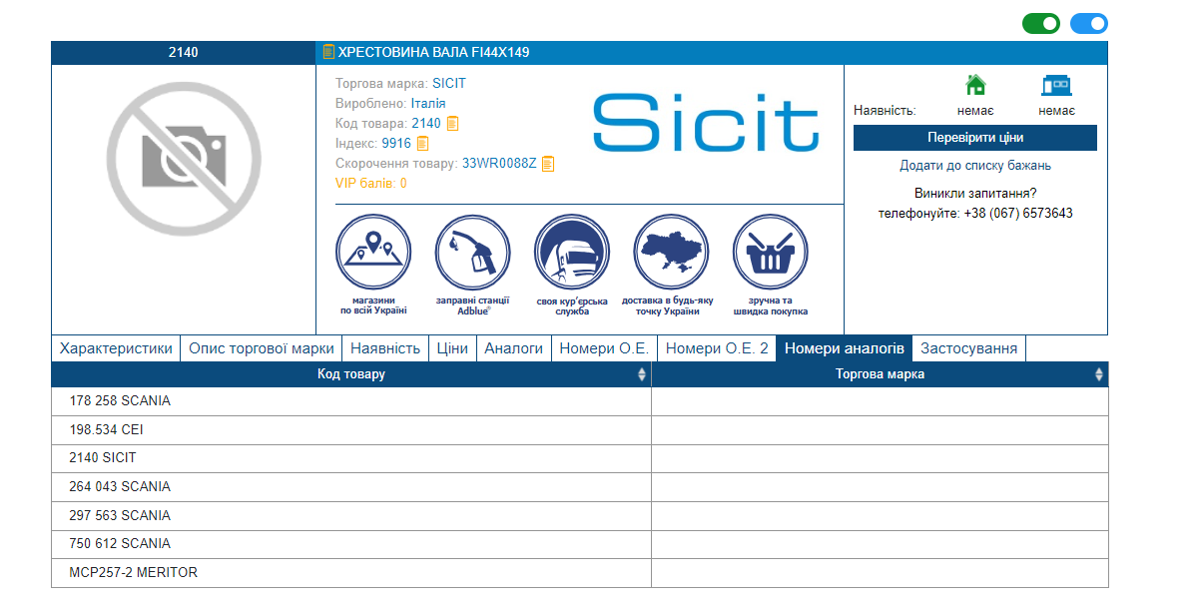The width and height of the screenshot is (1195, 614).
Task: Select the row 178 258 SCANIA
Action: (580, 401)
